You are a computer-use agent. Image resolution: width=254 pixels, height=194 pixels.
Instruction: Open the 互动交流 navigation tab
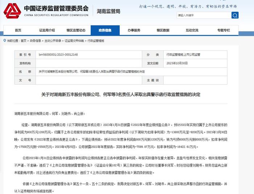tap(192, 30)
